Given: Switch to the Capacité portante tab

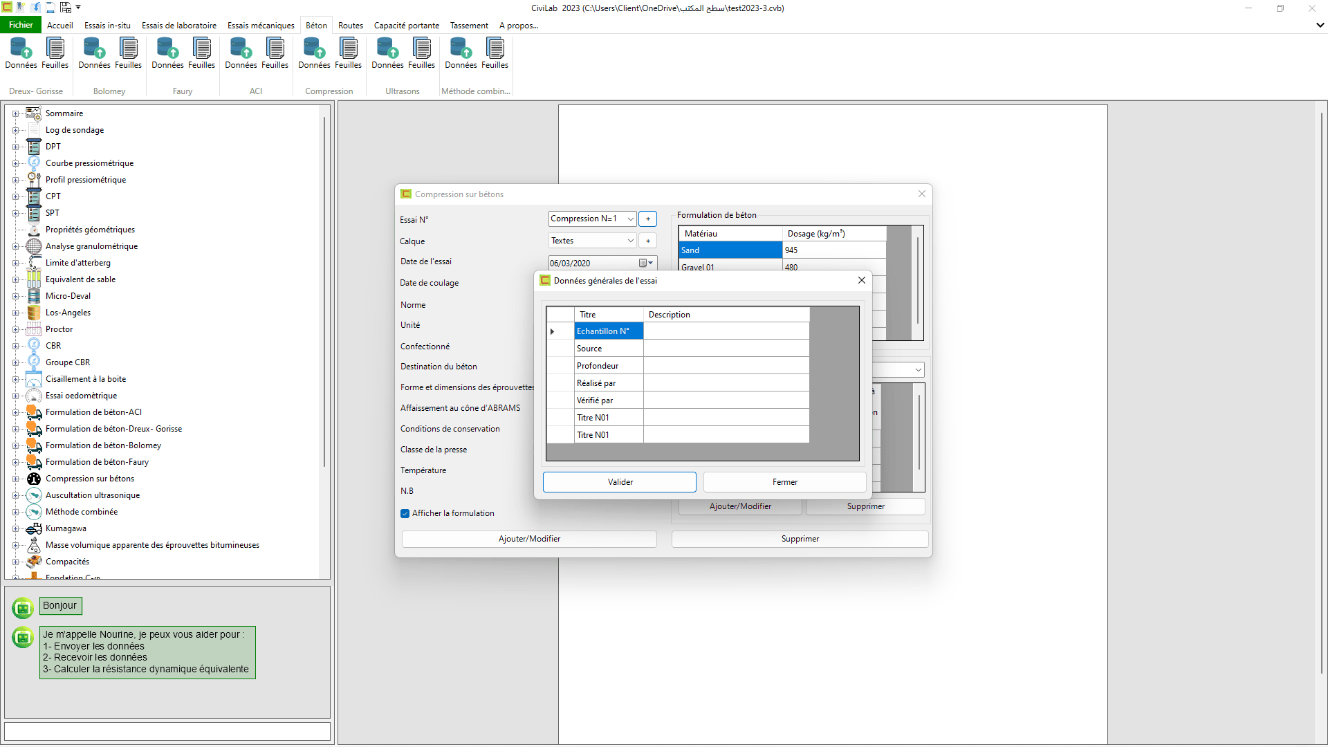Looking at the screenshot, I should (407, 26).
